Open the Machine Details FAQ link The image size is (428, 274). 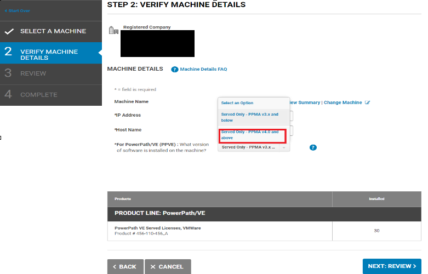coord(203,70)
